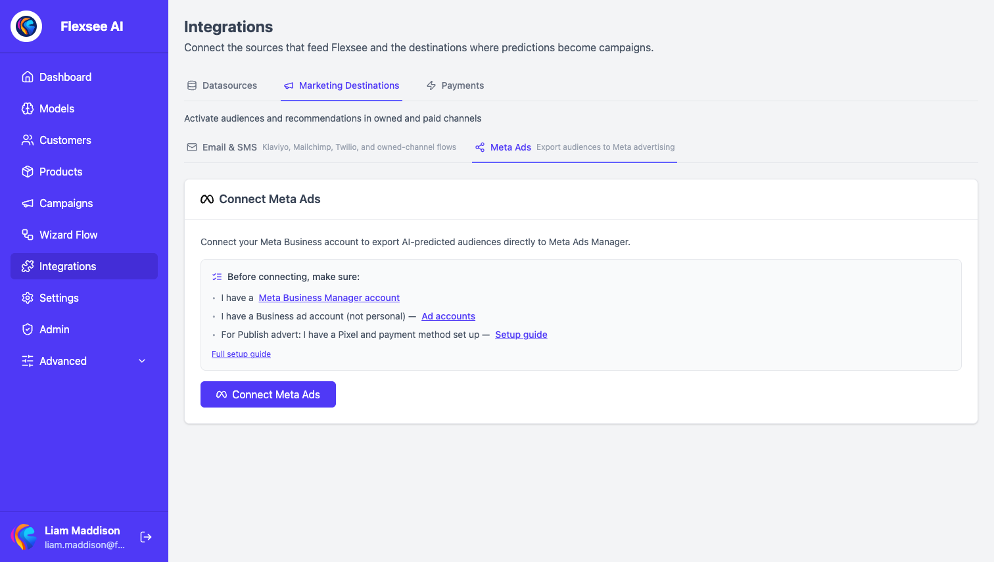Image resolution: width=994 pixels, height=562 pixels.
Task: Navigate to Products
Action: pos(84,172)
